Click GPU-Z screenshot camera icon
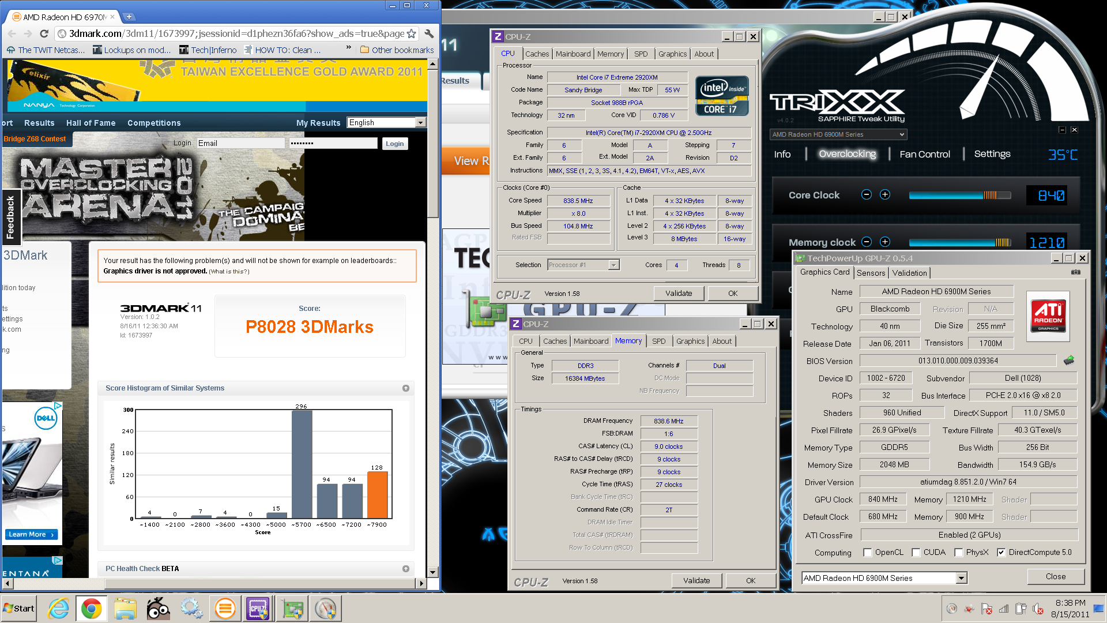Image resolution: width=1107 pixels, height=623 pixels. pos(1076,272)
